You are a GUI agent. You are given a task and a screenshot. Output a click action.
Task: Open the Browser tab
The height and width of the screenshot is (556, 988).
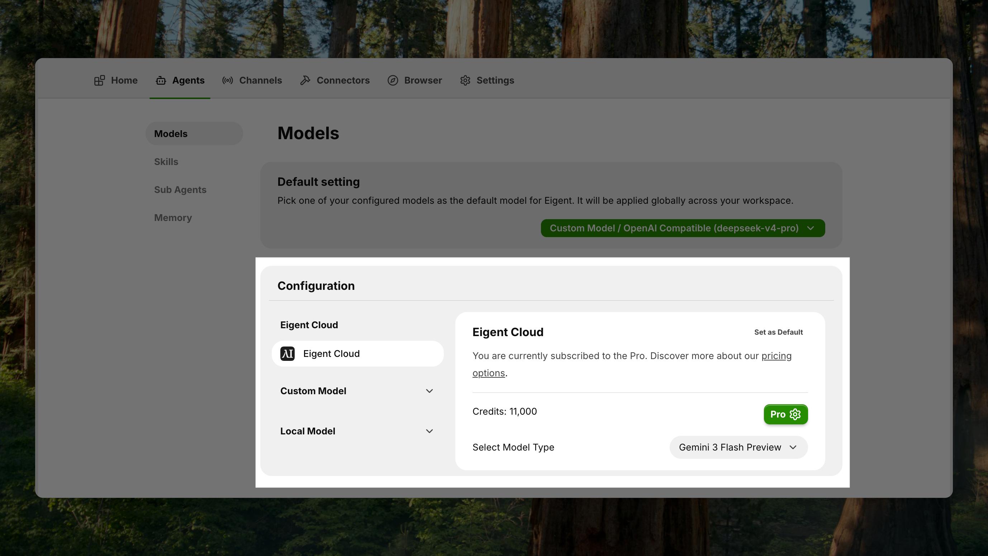(415, 80)
